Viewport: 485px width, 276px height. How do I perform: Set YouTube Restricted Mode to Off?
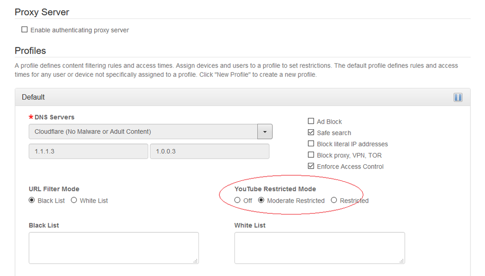[x=238, y=200]
